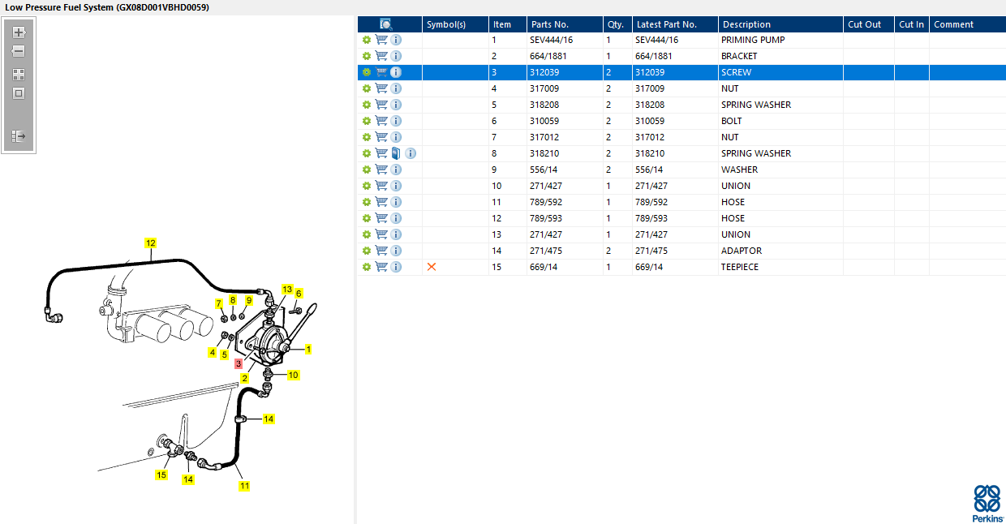Click gear icon on BRACKET row
This screenshot has height=524, width=1006.
tap(367, 56)
